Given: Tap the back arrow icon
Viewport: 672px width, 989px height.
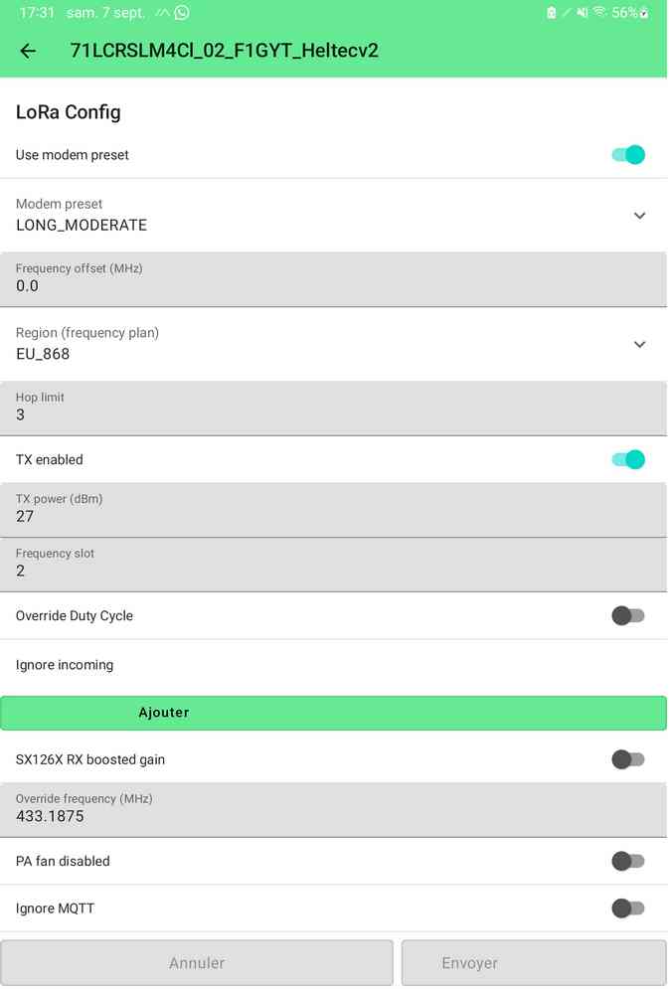Looking at the screenshot, I should coord(28,51).
